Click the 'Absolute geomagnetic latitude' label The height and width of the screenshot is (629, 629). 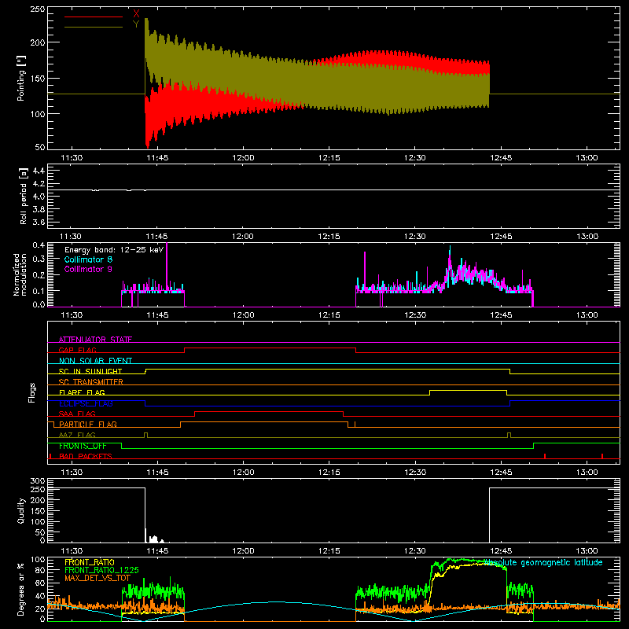pos(543,563)
